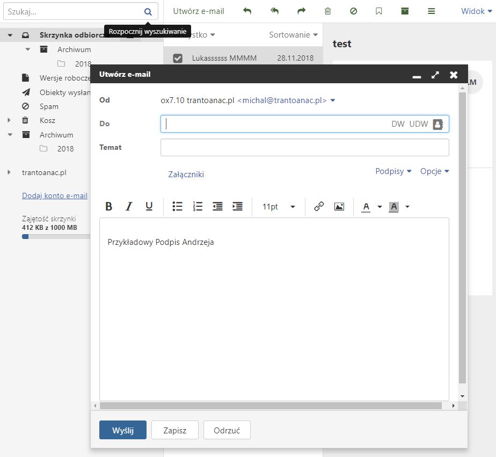Click the compose horizontal scrollbar

271,406
